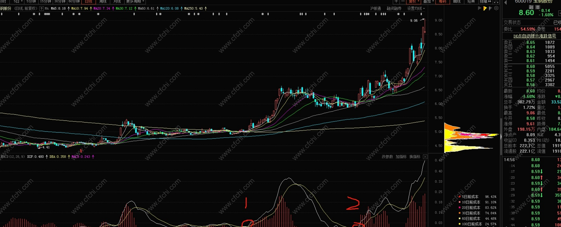
Task: Click the 沪股通 label
Action: pyautogui.click(x=375, y=8)
